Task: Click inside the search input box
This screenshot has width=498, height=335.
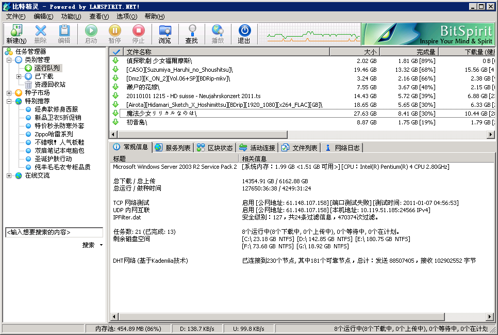Action: tap(54, 232)
